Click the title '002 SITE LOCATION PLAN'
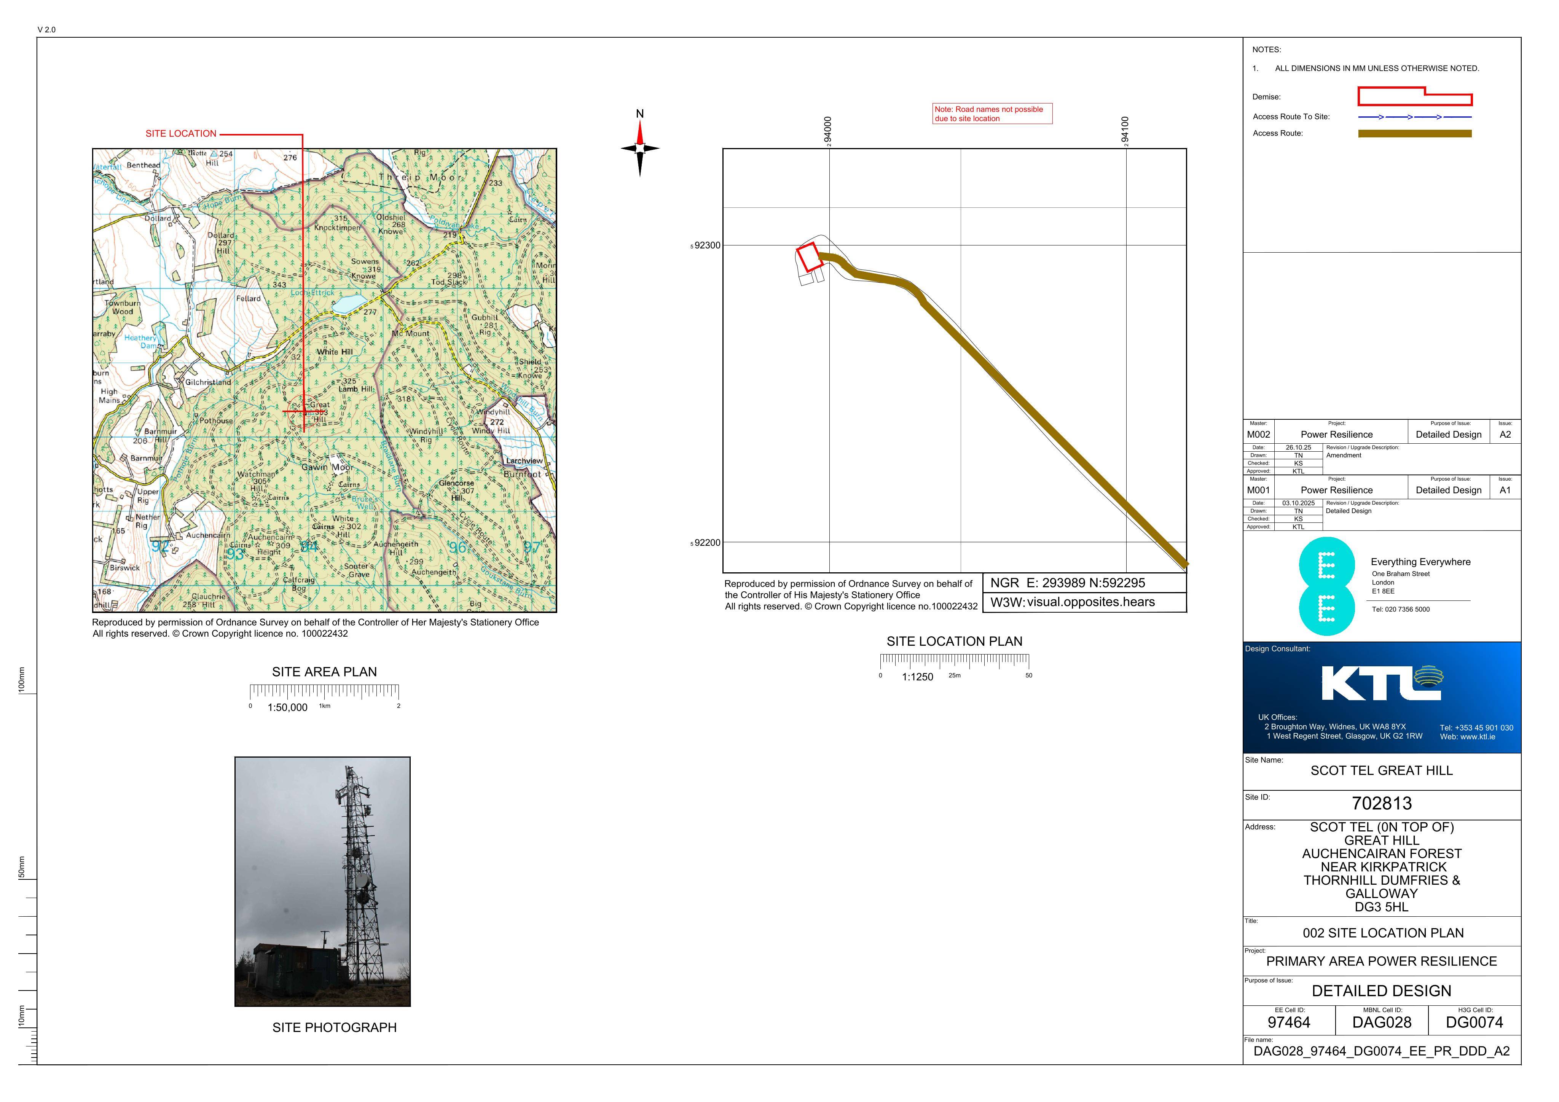The height and width of the screenshot is (1102, 1559). click(1383, 933)
